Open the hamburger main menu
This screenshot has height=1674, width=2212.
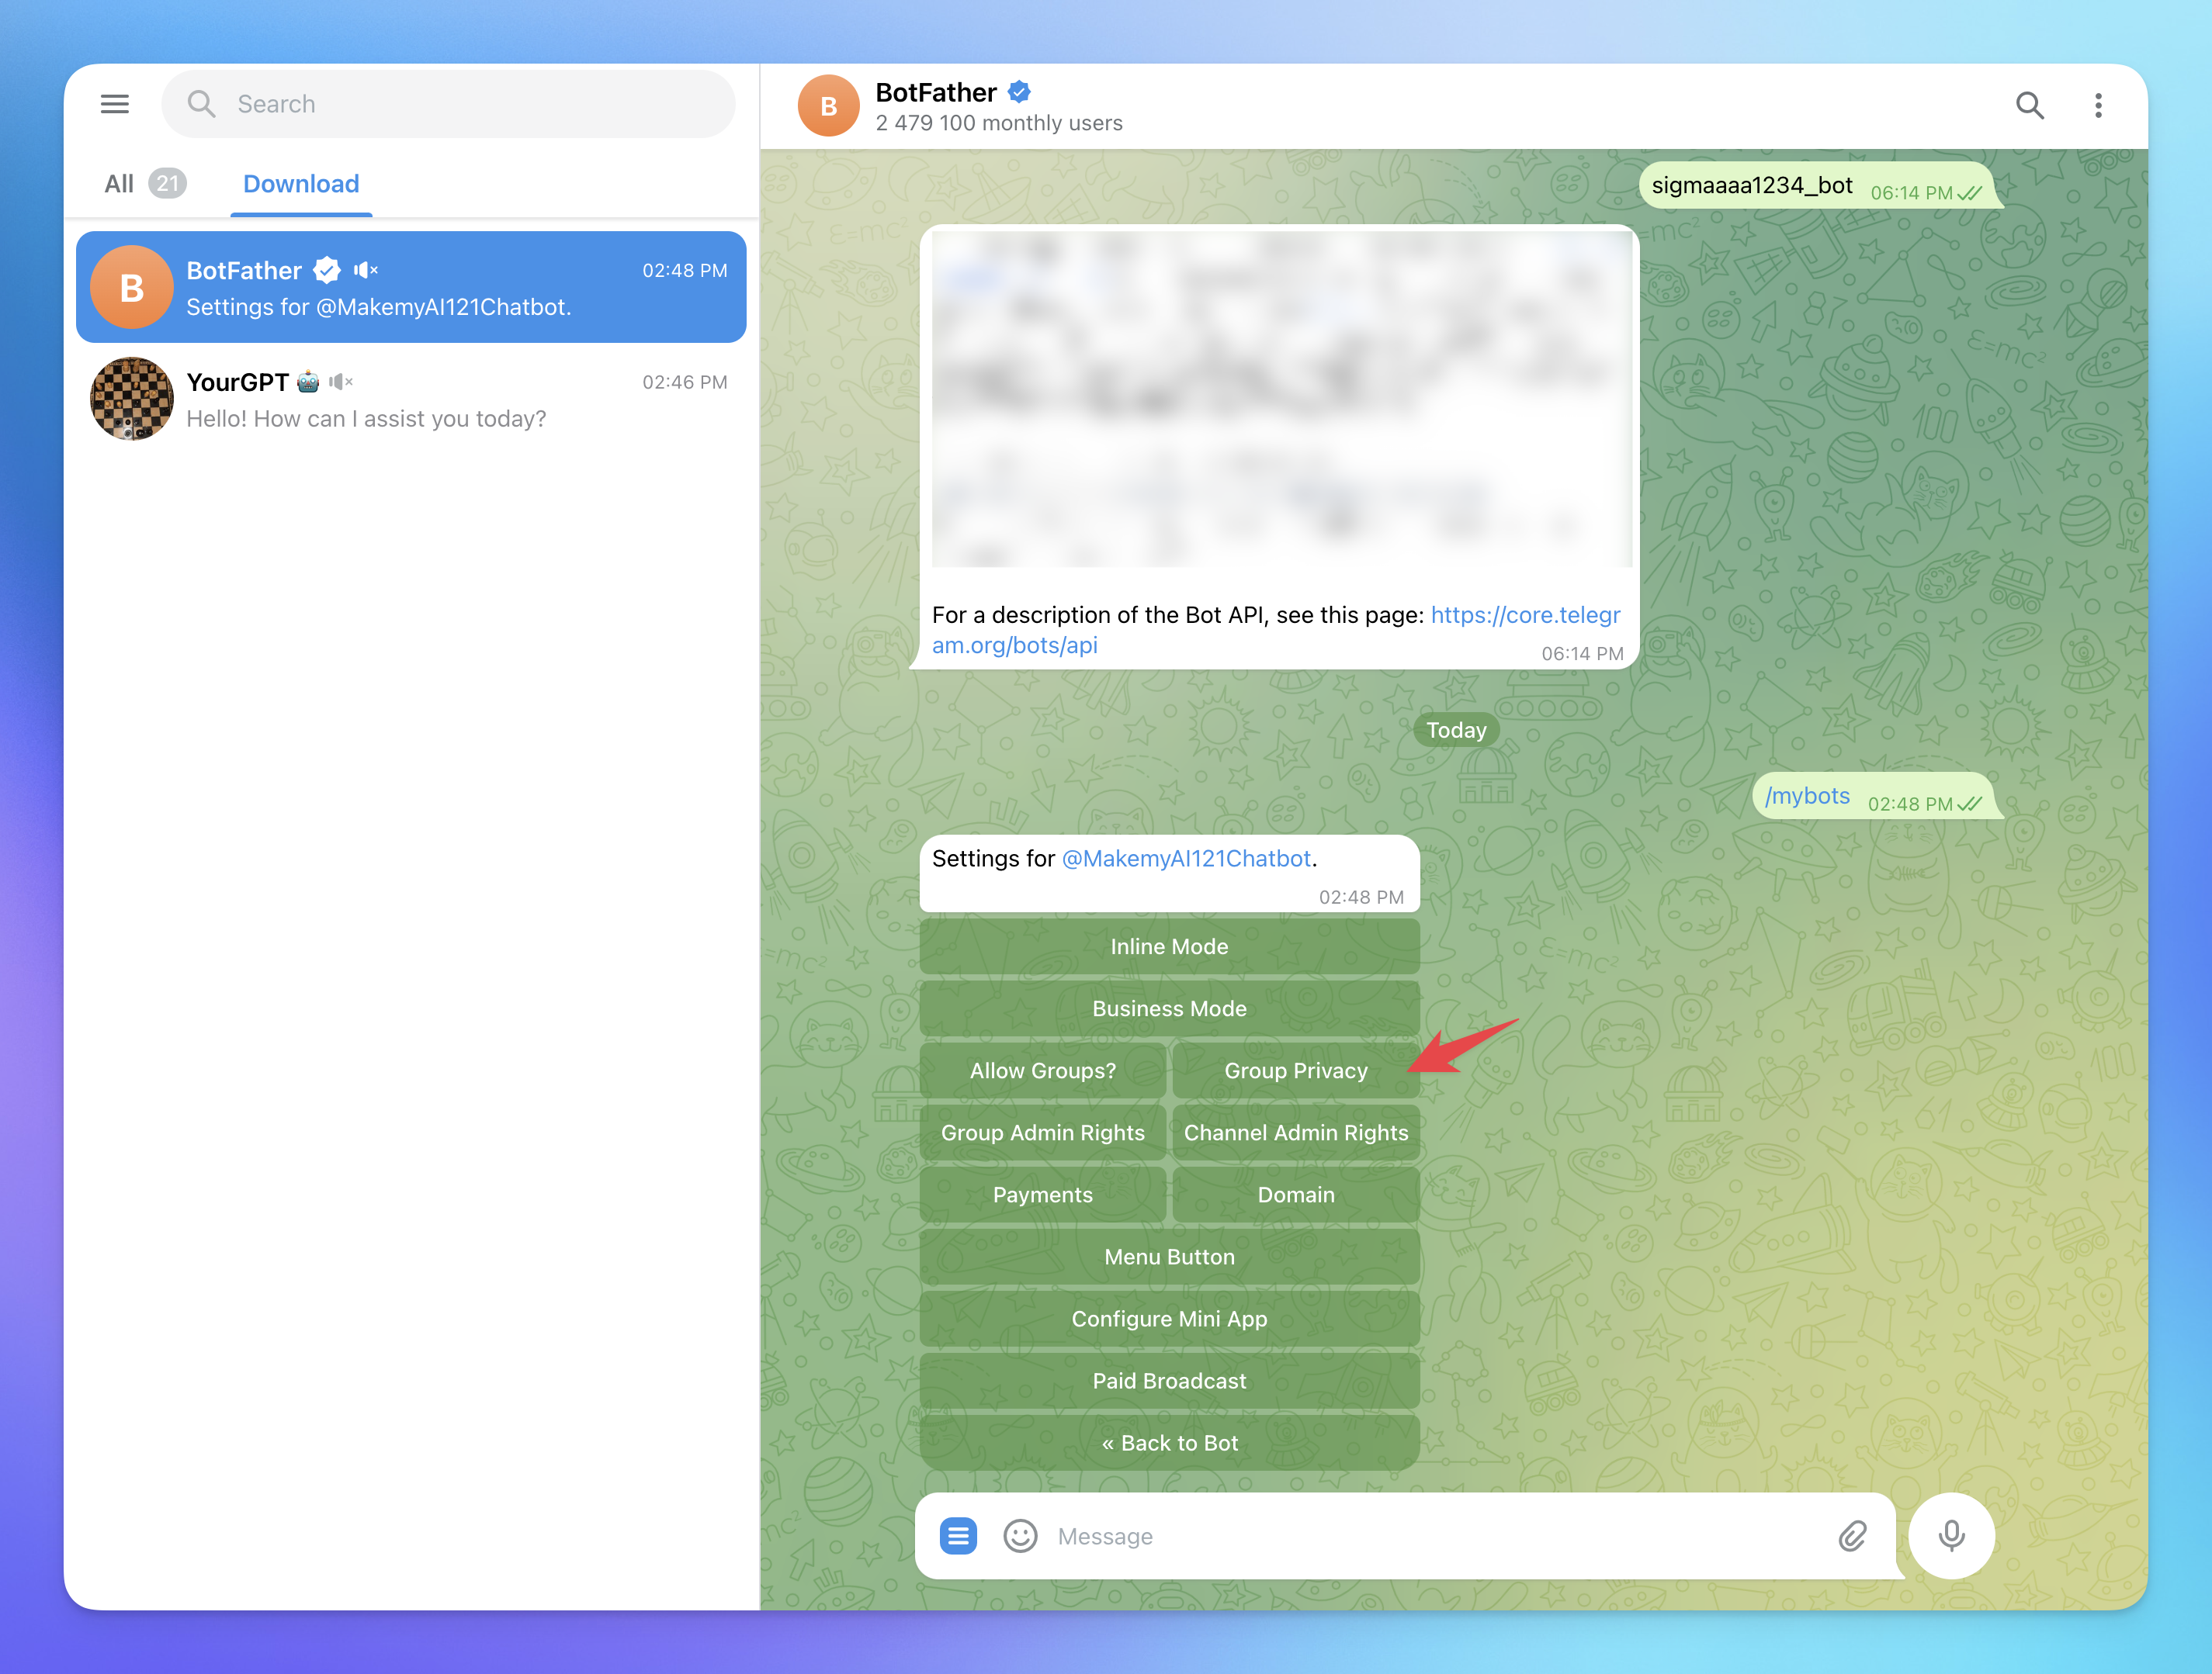coord(115,104)
